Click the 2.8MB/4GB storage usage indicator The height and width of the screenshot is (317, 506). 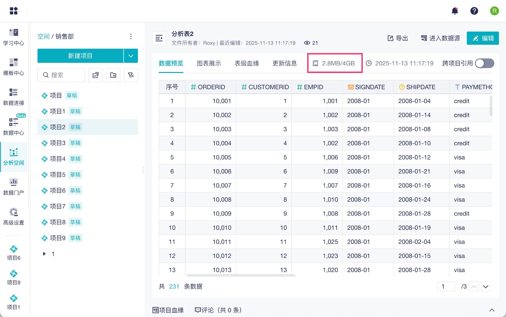pos(335,63)
